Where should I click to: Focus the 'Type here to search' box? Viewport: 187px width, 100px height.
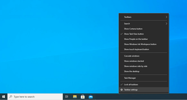(x=35, y=97)
